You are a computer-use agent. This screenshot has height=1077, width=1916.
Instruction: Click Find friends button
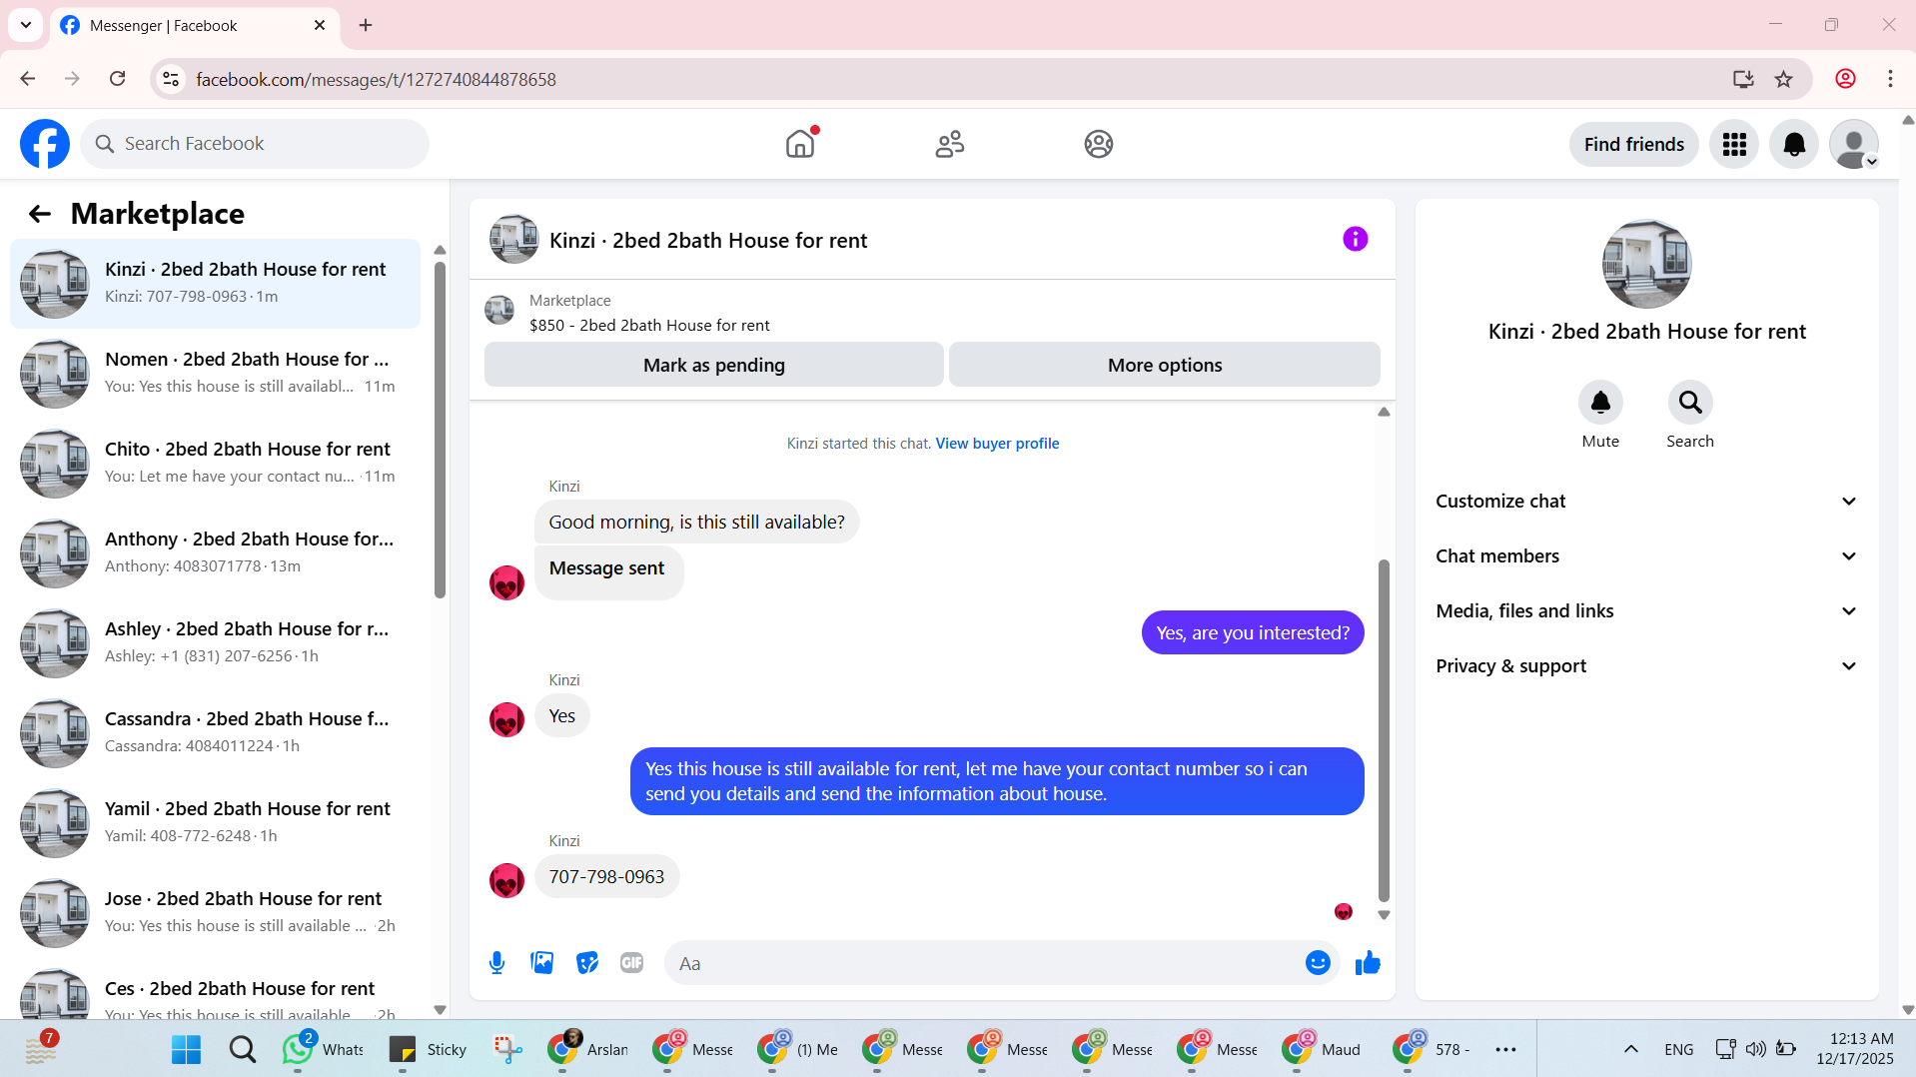point(1633,144)
